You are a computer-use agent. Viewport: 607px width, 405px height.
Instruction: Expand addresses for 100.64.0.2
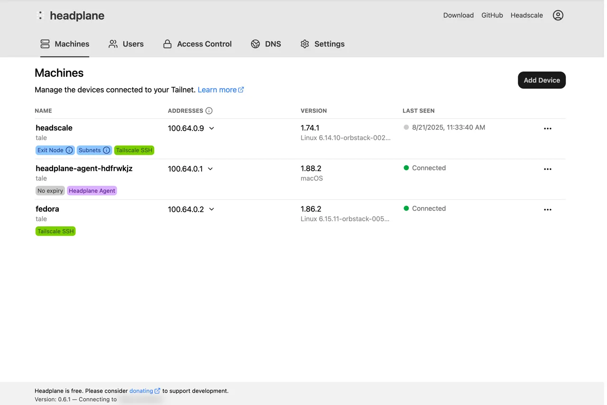[x=212, y=209]
